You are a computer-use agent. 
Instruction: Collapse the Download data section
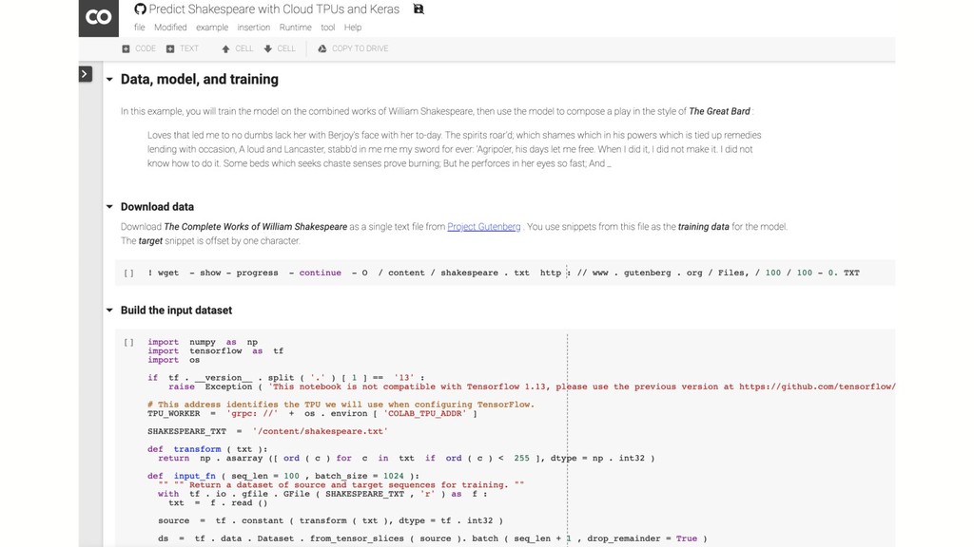tap(109, 206)
